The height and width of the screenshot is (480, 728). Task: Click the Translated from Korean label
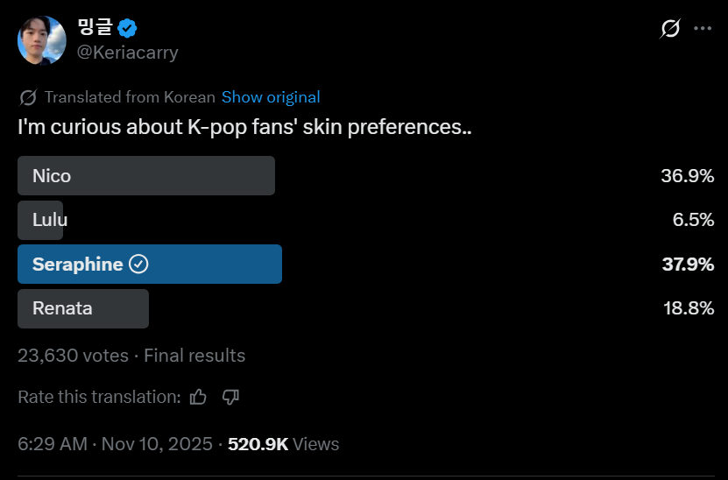tap(130, 97)
